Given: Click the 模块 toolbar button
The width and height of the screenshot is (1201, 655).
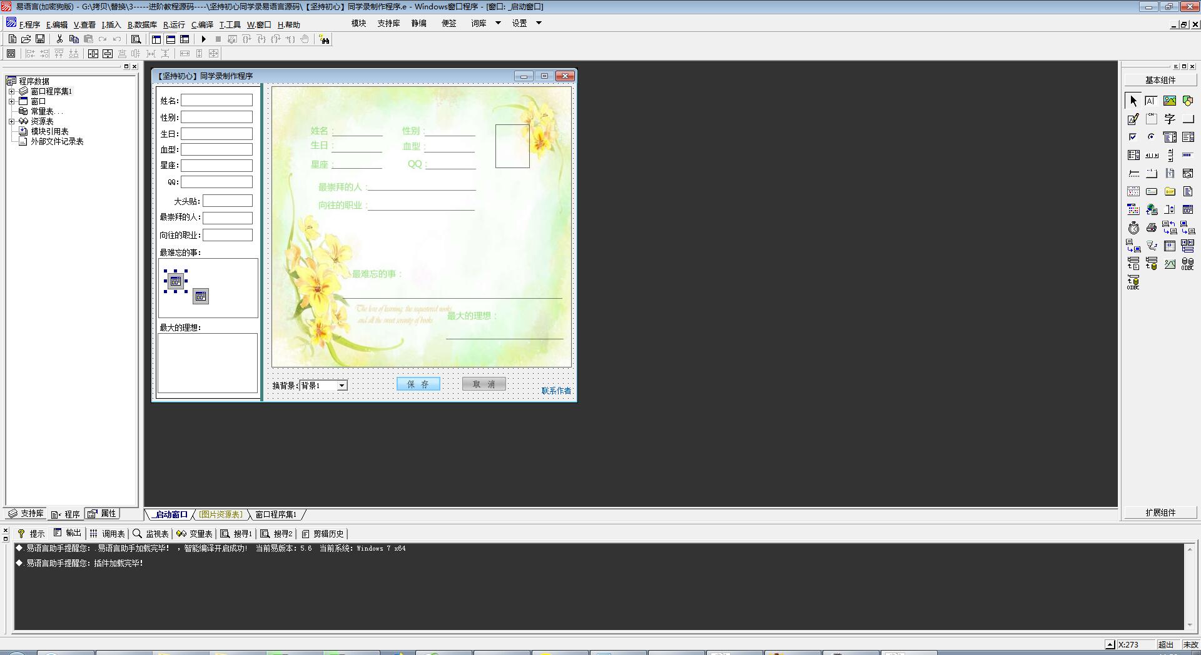Looking at the screenshot, I should [359, 23].
